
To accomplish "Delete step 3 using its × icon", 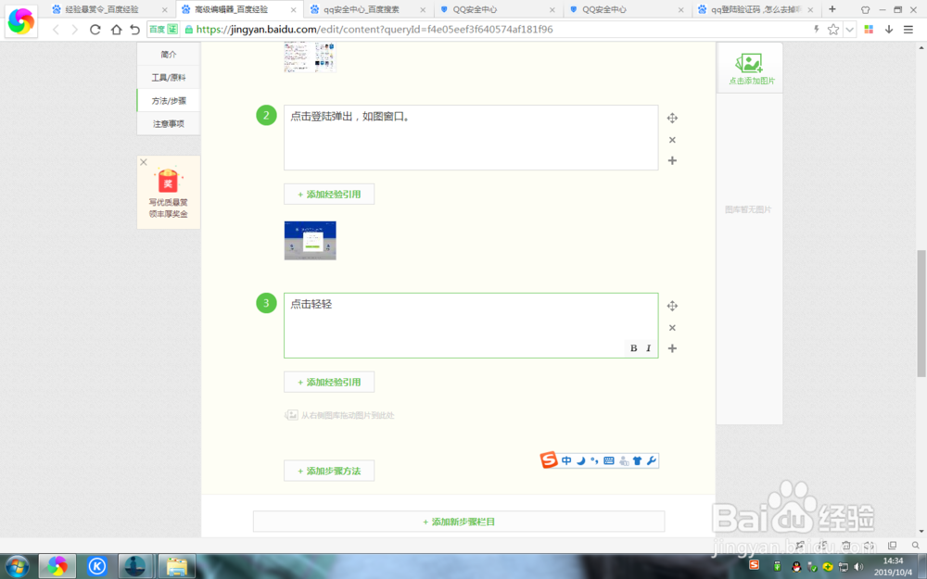I will pyautogui.click(x=672, y=327).
